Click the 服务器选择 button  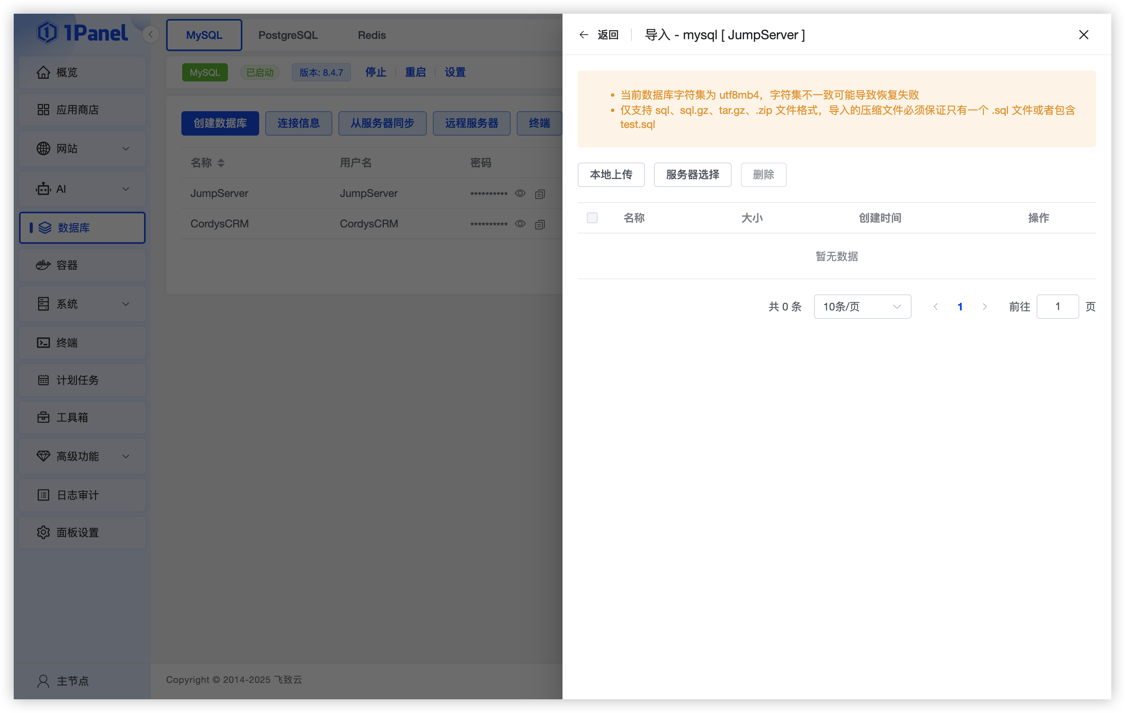pyautogui.click(x=692, y=174)
